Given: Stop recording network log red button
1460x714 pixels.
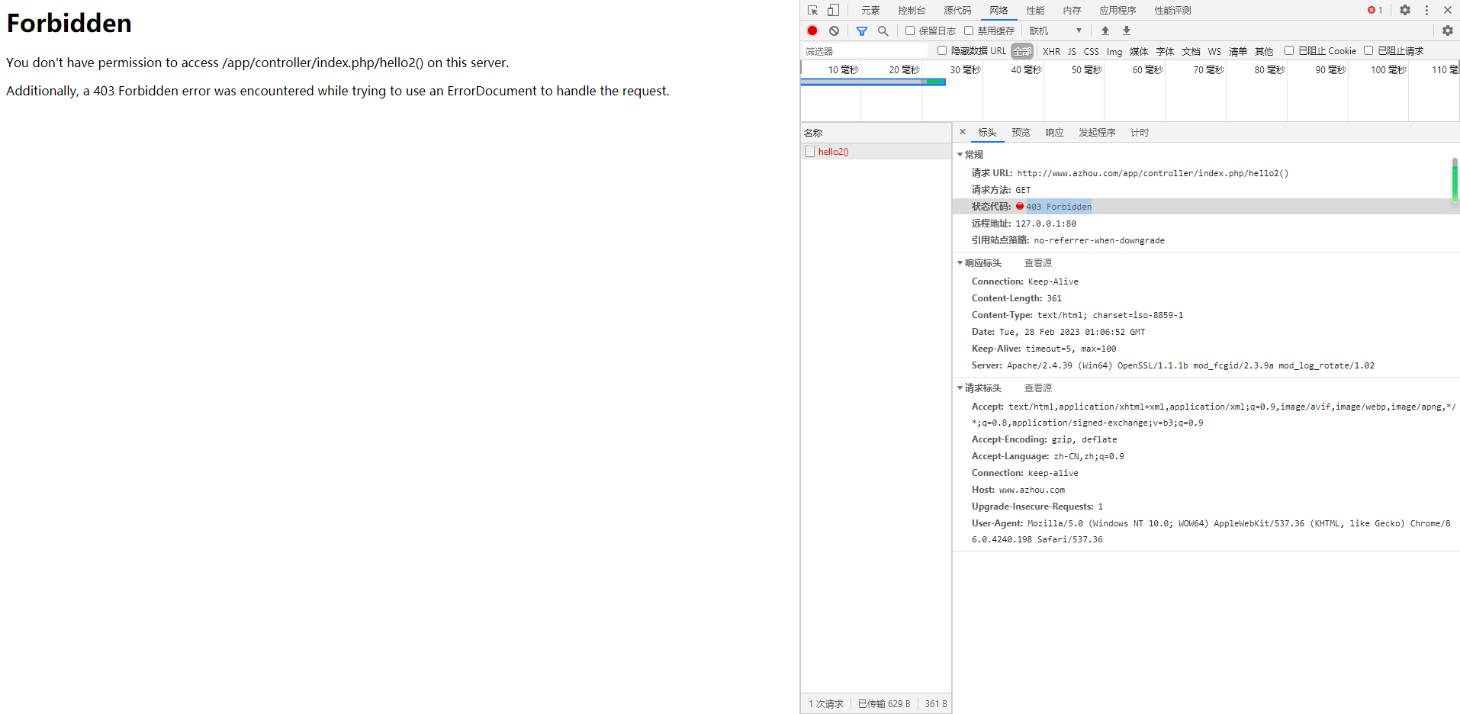Looking at the screenshot, I should click(812, 31).
